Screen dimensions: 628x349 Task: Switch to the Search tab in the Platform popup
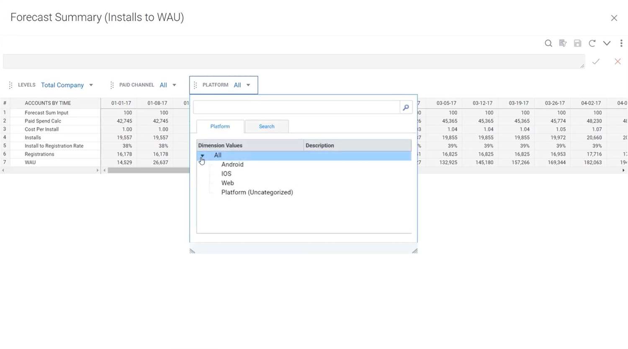266,126
